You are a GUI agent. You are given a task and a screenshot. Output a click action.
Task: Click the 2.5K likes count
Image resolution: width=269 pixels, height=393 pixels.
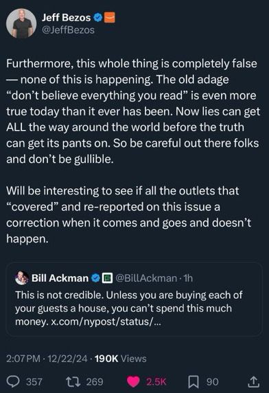(x=156, y=382)
